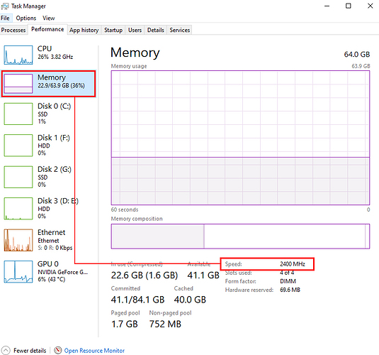Click the Fewer details label
This screenshot has height=355, width=379.
coord(30,351)
